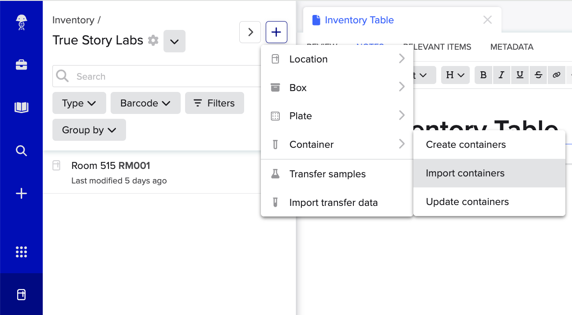The width and height of the screenshot is (572, 315).
Task: Toggle strikethrough formatting
Action: tap(538, 75)
